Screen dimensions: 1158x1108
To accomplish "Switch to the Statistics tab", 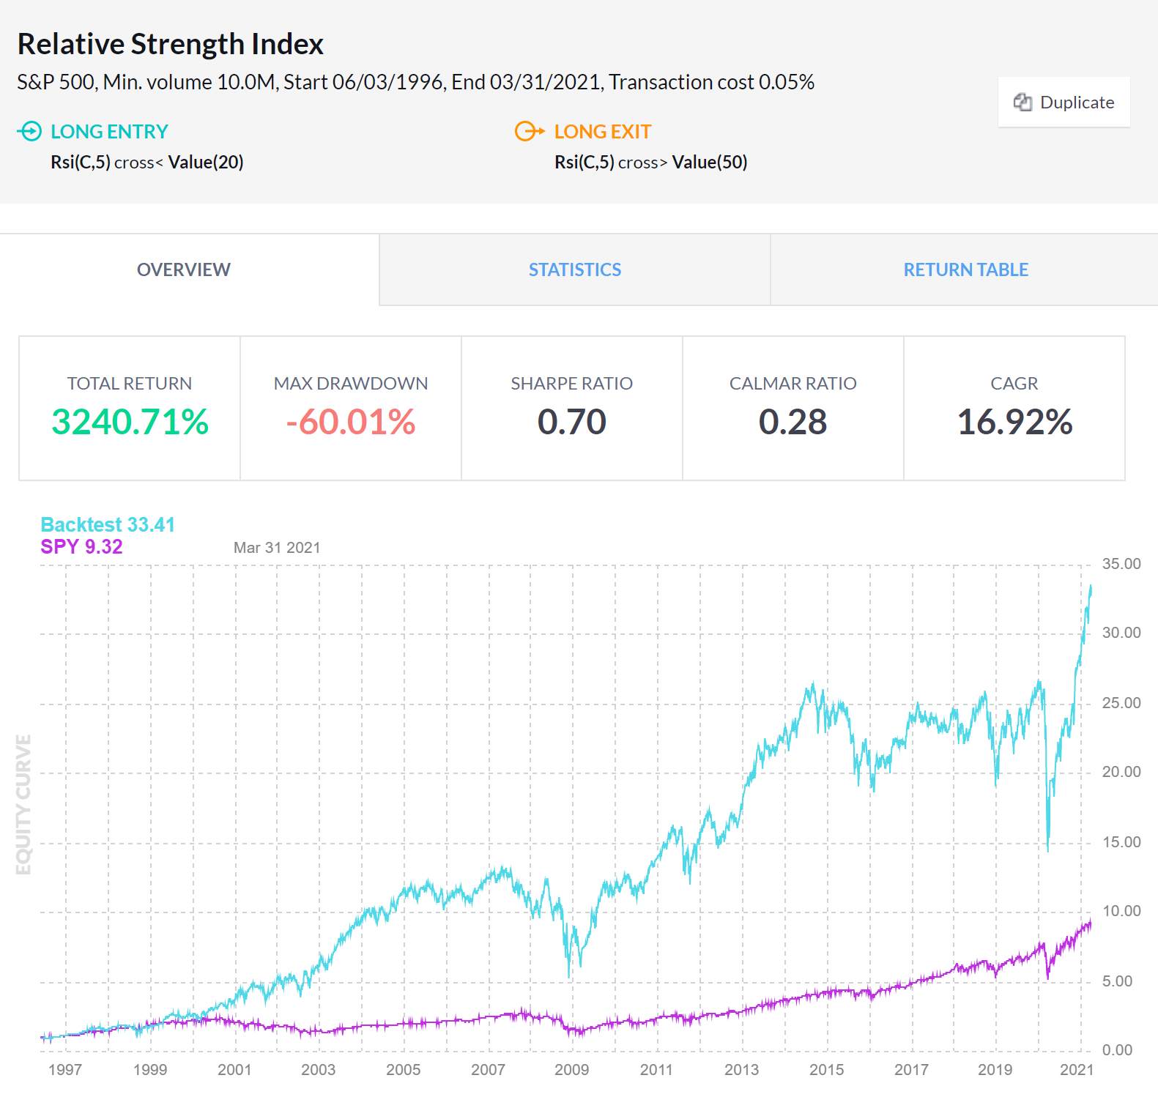I will tap(575, 269).
